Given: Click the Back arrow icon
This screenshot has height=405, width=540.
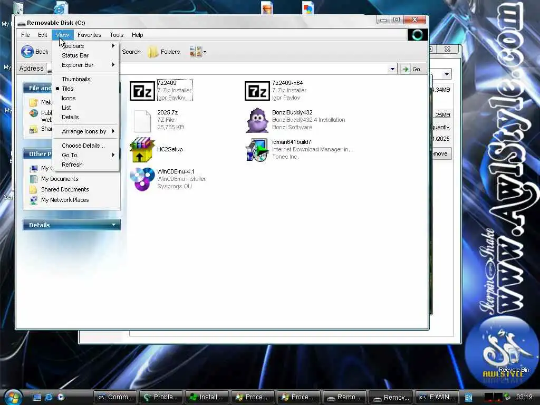Looking at the screenshot, I should pyautogui.click(x=27, y=52).
